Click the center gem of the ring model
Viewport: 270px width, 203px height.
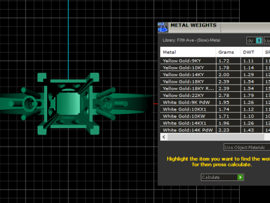(68, 103)
